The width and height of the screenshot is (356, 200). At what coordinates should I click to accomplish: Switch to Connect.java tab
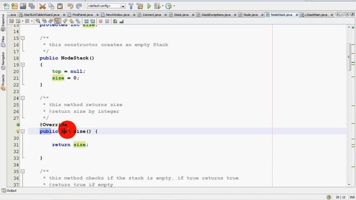pyautogui.click(x=152, y=15)
